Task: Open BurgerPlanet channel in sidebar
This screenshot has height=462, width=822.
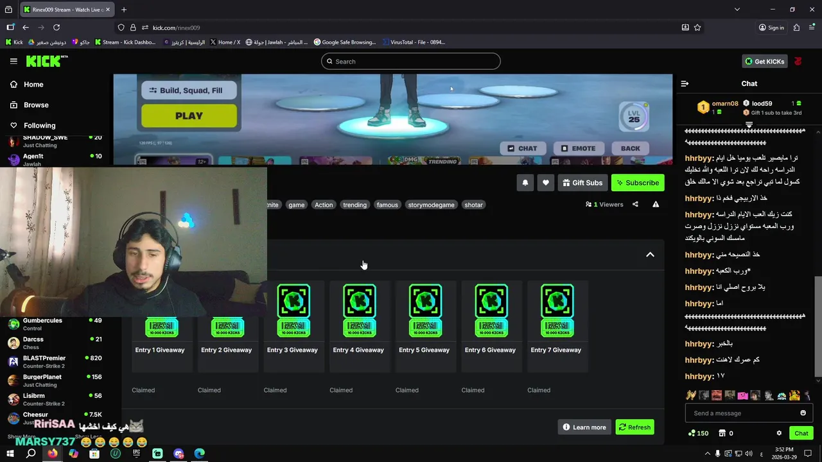Action: click(55, 381)
